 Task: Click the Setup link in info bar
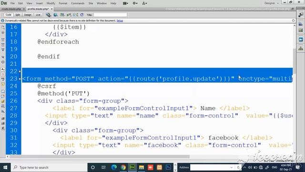(120, 21)
